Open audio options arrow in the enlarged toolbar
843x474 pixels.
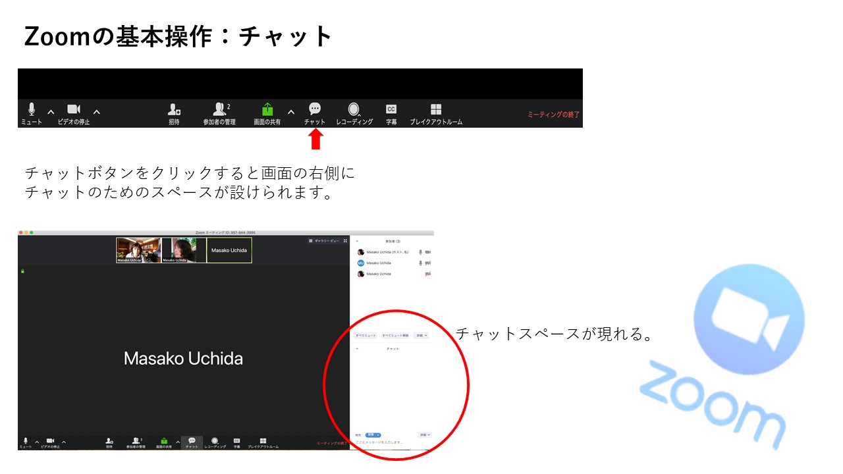pyautogui.click(x=51, y=112)
